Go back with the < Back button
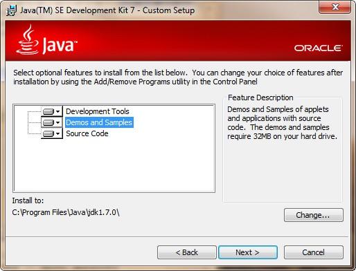This screenshot has width=356, height=271. [187, 252]
